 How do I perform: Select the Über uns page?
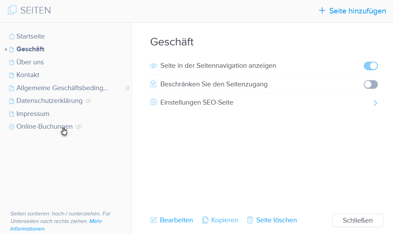[30, 62]
